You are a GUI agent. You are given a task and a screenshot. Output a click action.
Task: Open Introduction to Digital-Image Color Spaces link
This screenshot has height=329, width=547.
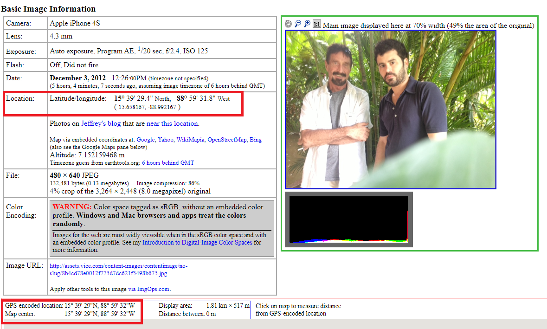pos(197,243)
